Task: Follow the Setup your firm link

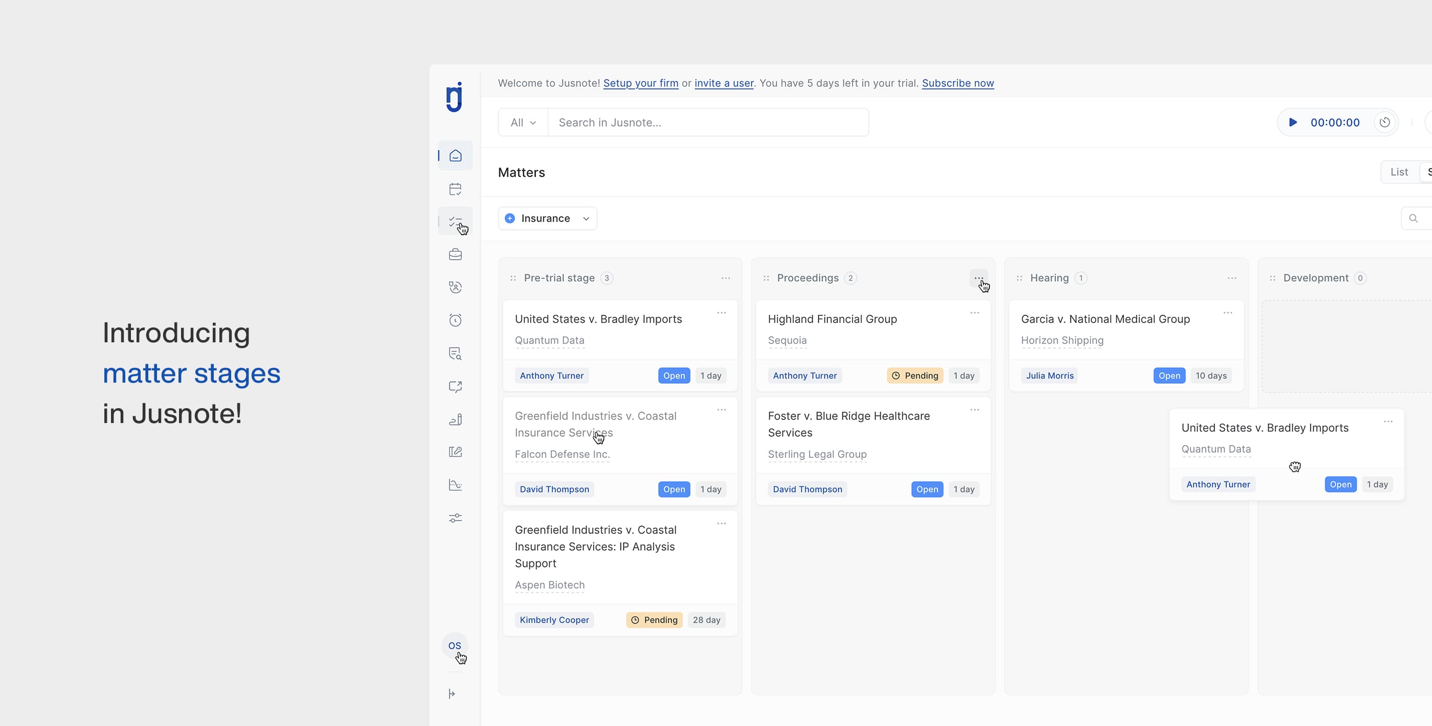Action: (x=640, y=83)
